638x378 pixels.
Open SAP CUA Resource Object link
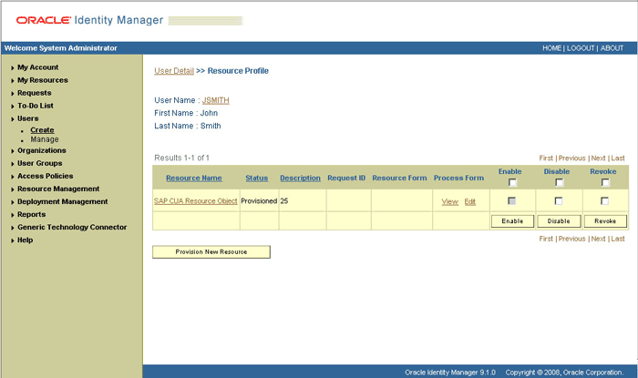(x=196, y=200)
